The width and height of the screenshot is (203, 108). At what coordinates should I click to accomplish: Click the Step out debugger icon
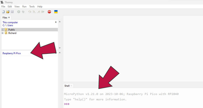coord(39,12)
